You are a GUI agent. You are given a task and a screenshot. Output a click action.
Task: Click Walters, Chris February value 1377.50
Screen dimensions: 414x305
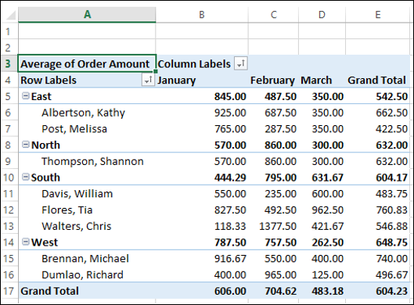pos(278,226)
